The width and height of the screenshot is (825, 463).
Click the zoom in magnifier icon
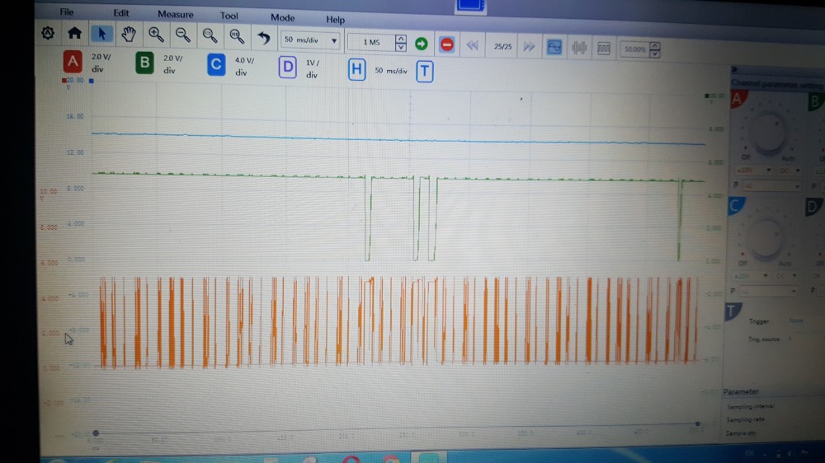pyautogui.click(x=156, y=35)
